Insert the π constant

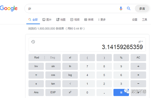[36, 75]
